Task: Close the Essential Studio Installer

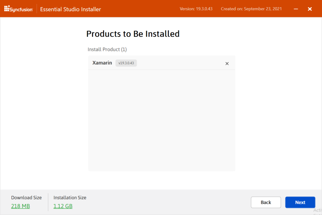Action: click(310, 9)
